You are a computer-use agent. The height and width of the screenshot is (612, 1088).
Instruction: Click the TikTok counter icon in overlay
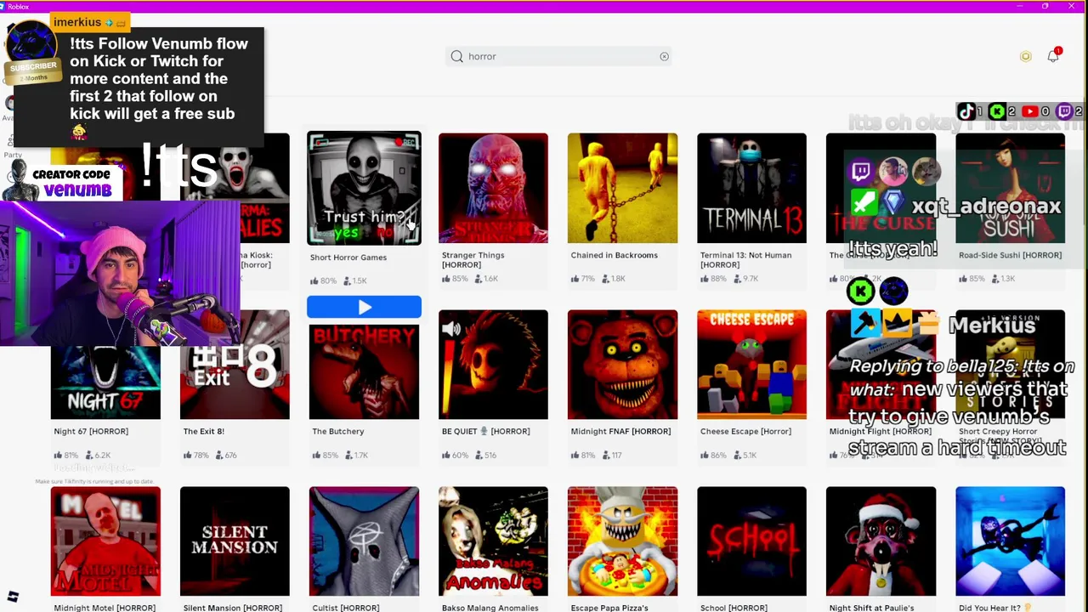[x=966, y=111]
